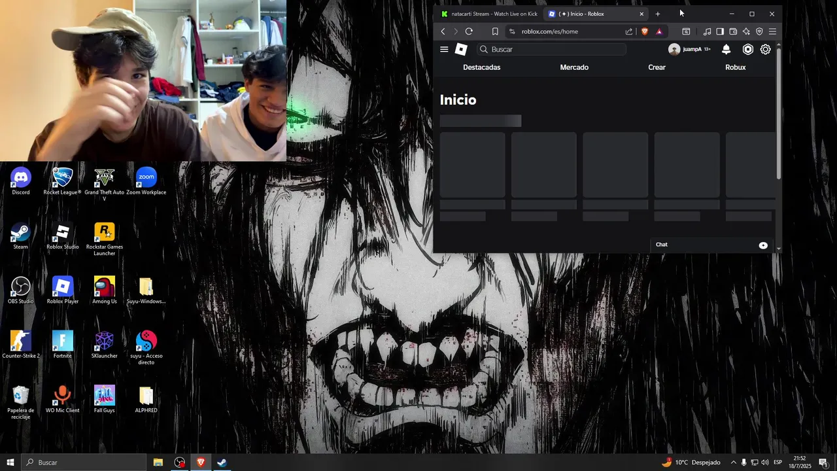Open the Windows Start menu
837x471 pixels.
pos(10,462)
